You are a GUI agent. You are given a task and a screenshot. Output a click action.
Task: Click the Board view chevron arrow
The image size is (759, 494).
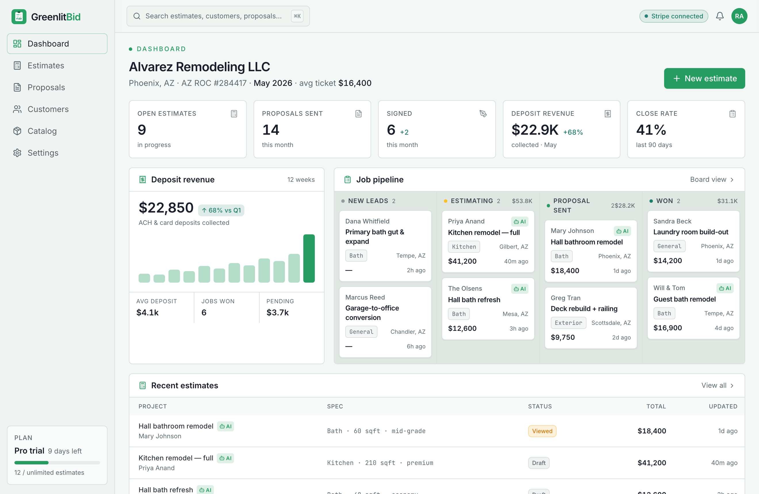(x=732, y=180)
